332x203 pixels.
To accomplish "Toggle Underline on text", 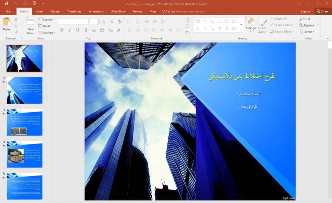I will coord(78,30).
